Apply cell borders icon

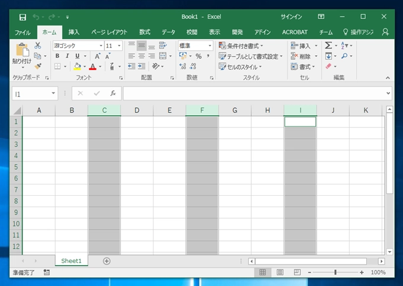coord(57,66)
